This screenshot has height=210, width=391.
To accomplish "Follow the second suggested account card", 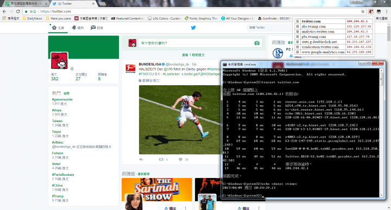I will 243,208.
